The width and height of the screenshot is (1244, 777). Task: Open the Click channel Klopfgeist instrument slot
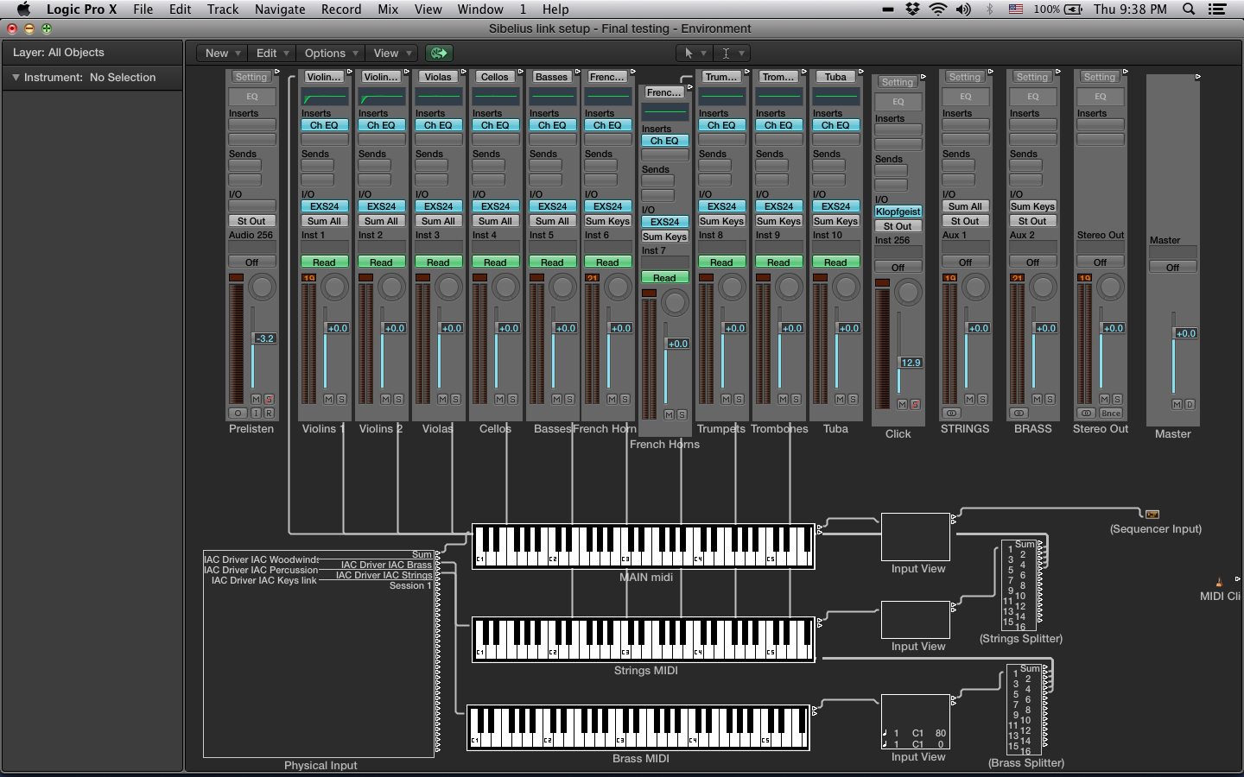898,212
